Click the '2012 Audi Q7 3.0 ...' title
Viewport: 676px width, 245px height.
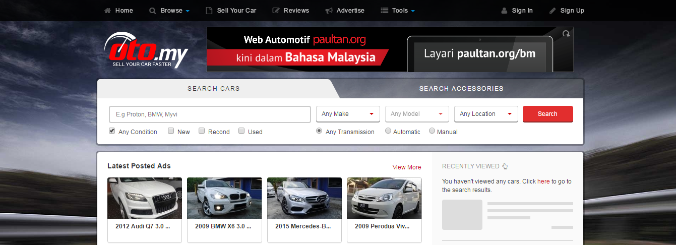(x=143, y=227)
